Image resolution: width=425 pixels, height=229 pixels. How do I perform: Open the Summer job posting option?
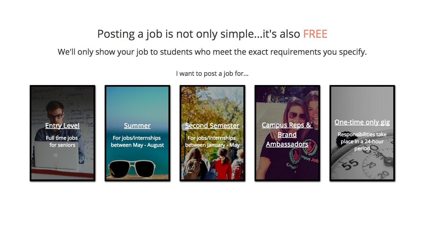point(137,126)
